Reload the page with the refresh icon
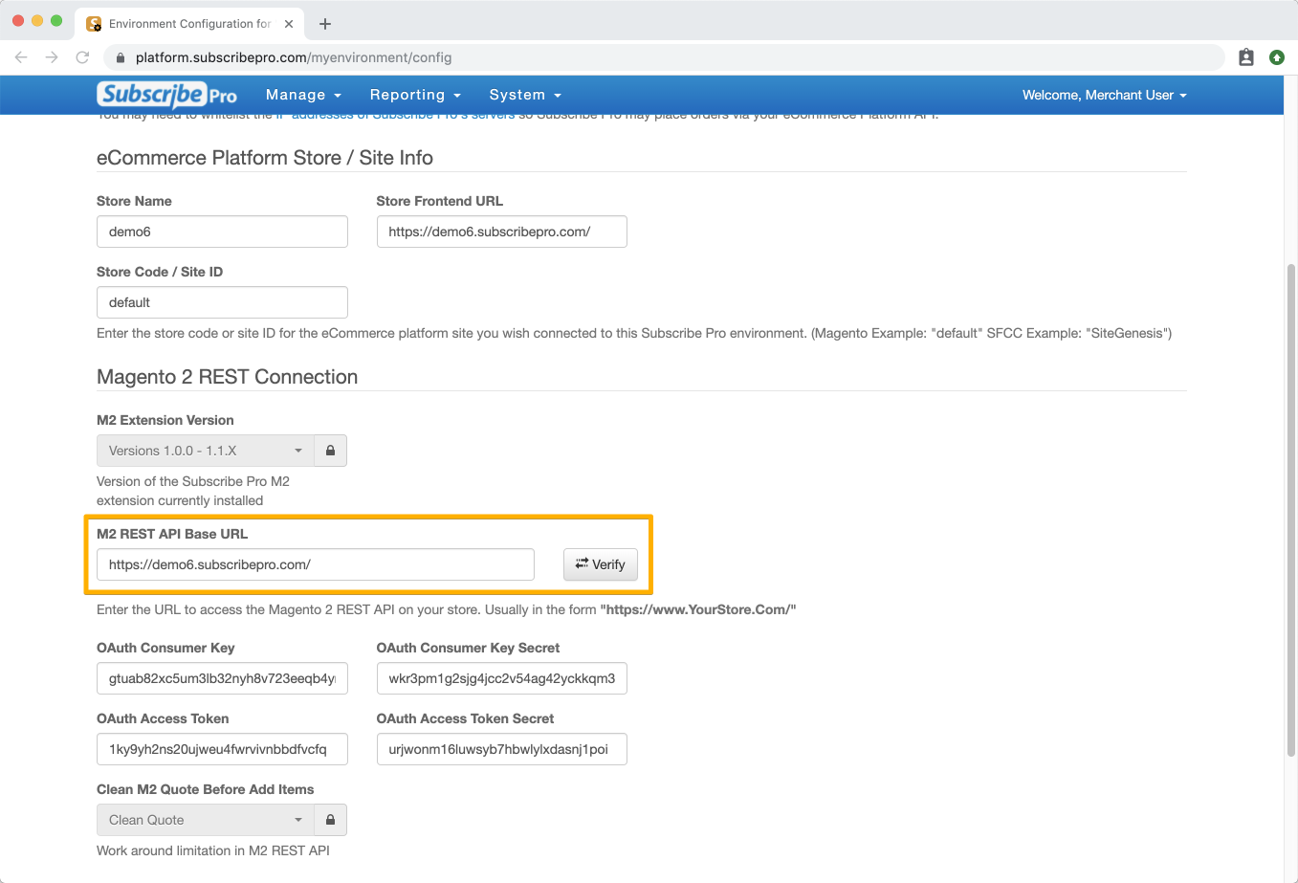1298x883 pixels. 82,57
